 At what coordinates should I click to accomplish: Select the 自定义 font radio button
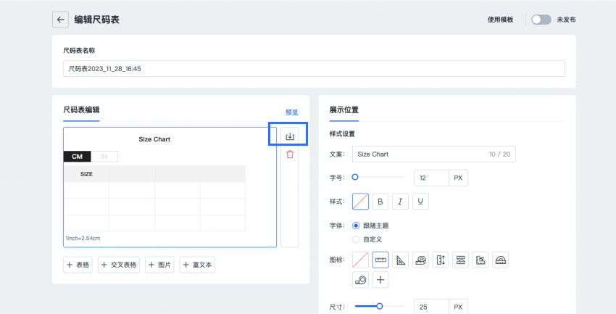tap(356, 239)
